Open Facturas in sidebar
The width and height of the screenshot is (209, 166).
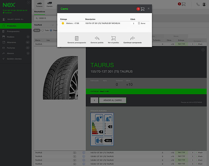(x=16, y=48)
